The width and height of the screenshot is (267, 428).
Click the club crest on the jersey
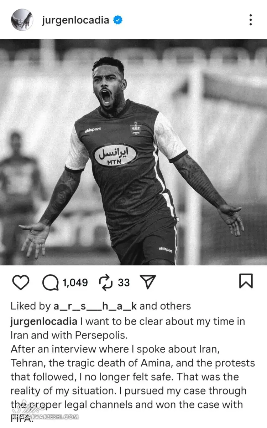coord(135,128)
